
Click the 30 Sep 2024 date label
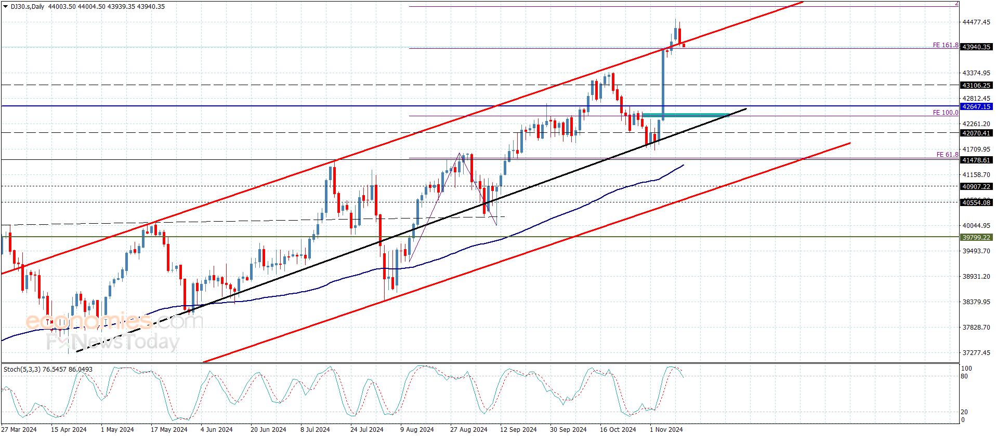pyautogui.click(x=568, y=430)
